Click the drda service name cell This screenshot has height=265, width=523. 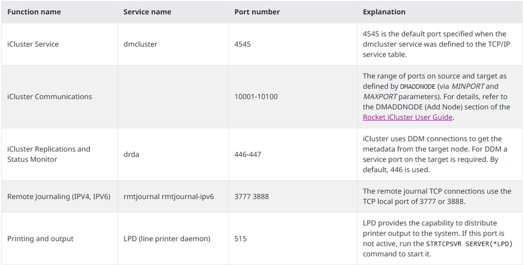coord(131,154)
